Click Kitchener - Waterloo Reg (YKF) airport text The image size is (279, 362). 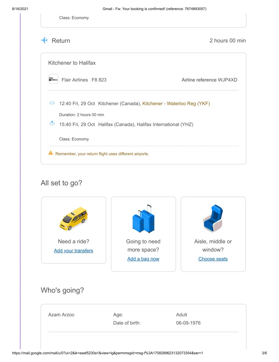[176, 104]
